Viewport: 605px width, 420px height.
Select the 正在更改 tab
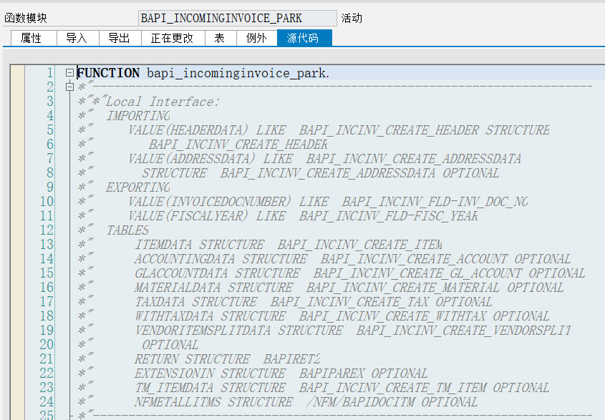pyautogui.click(x=171, y=39)
